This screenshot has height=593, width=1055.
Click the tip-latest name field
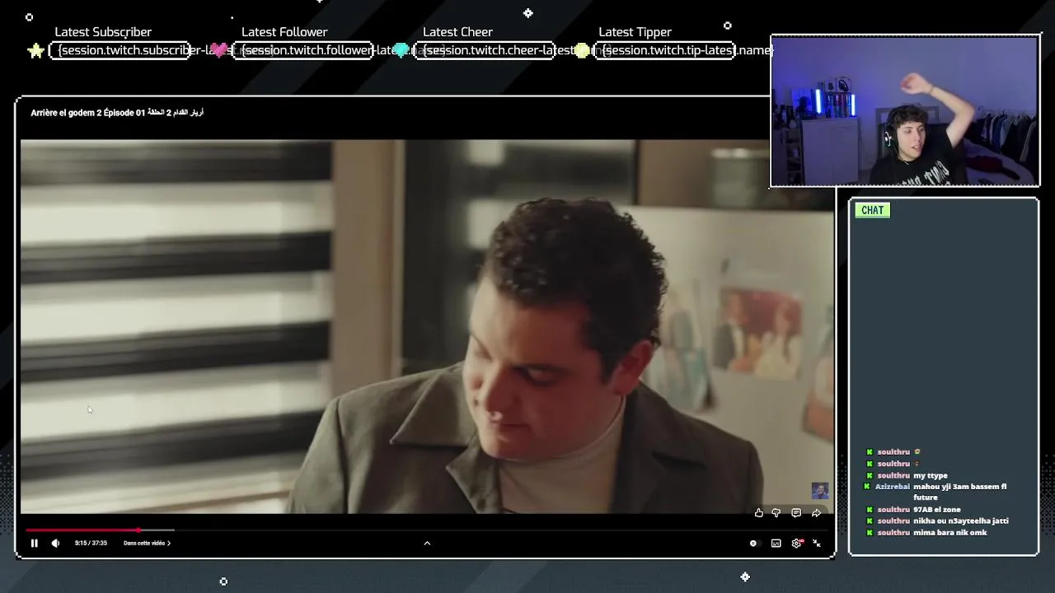(x=665, y=50)
